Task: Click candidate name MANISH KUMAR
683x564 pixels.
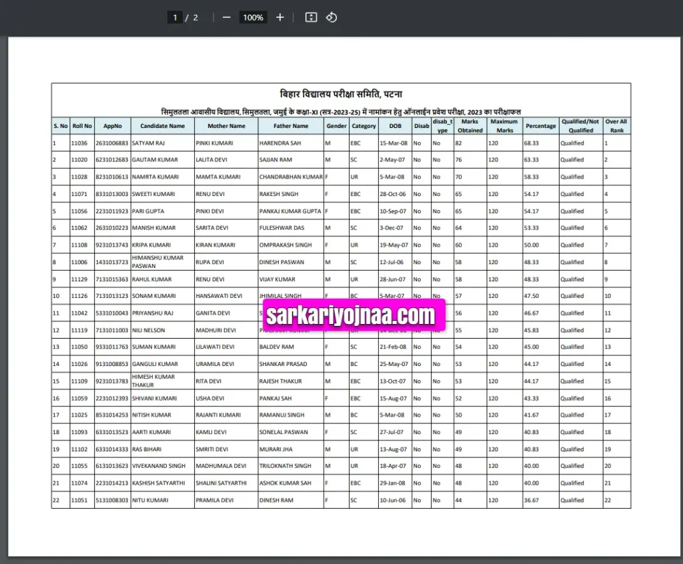Action: [x=154, y=228]
